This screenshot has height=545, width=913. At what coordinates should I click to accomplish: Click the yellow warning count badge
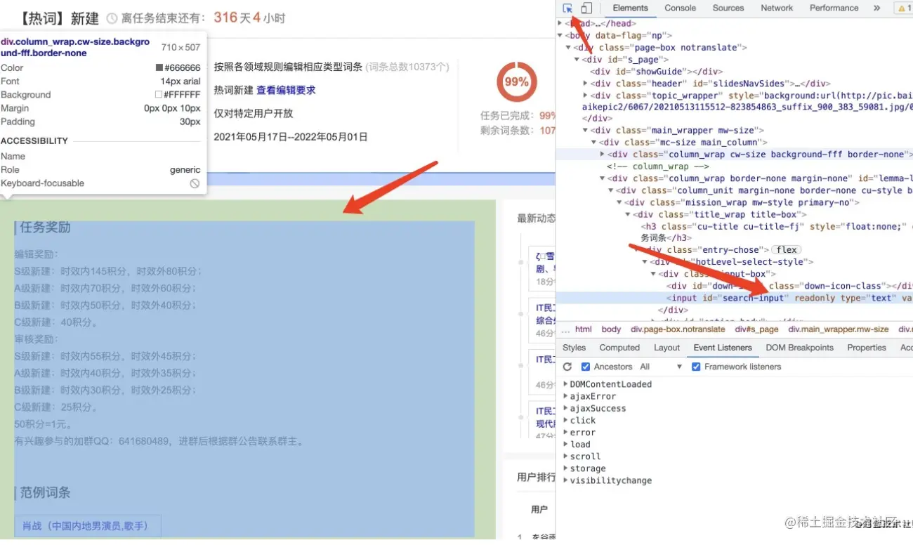coord(903,8)
